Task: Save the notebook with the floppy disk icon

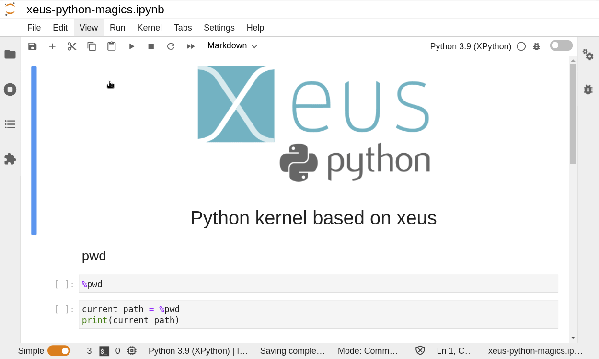Action: coord(32,46)
